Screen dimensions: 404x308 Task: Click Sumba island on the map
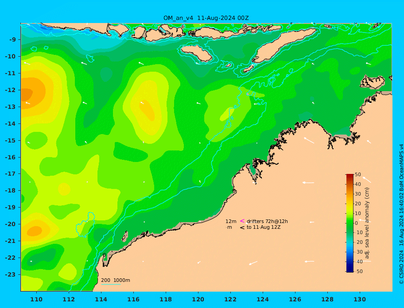pos(197,53)
